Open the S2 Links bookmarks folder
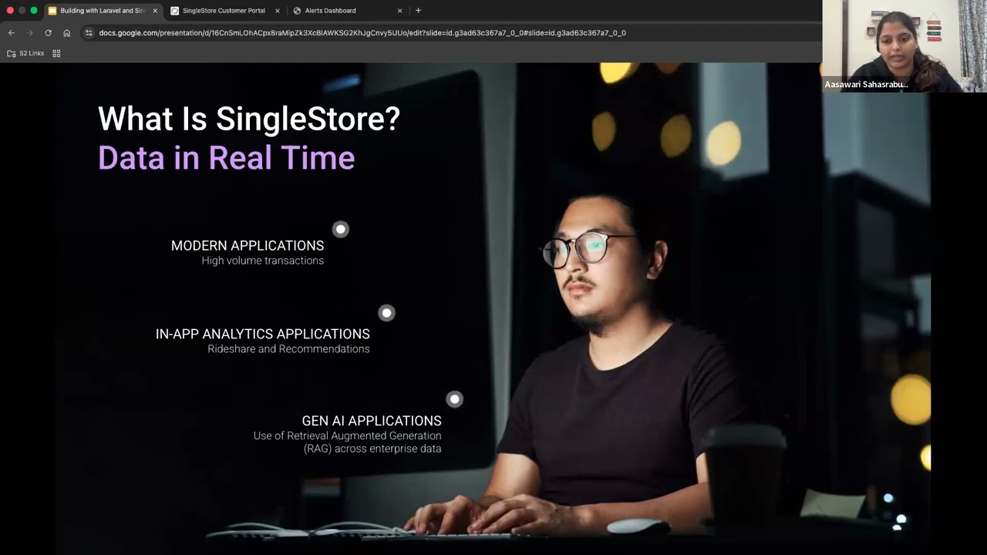 [x=25, y=53]
